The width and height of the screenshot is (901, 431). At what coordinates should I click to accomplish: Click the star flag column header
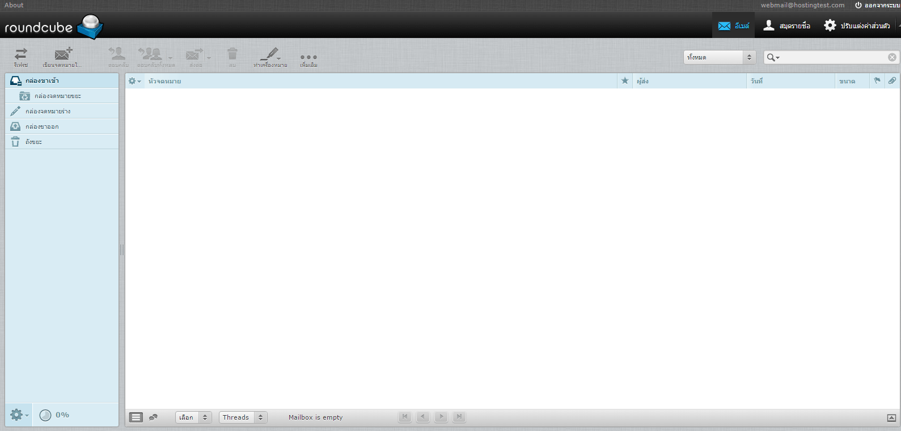(x=625, y=81)
